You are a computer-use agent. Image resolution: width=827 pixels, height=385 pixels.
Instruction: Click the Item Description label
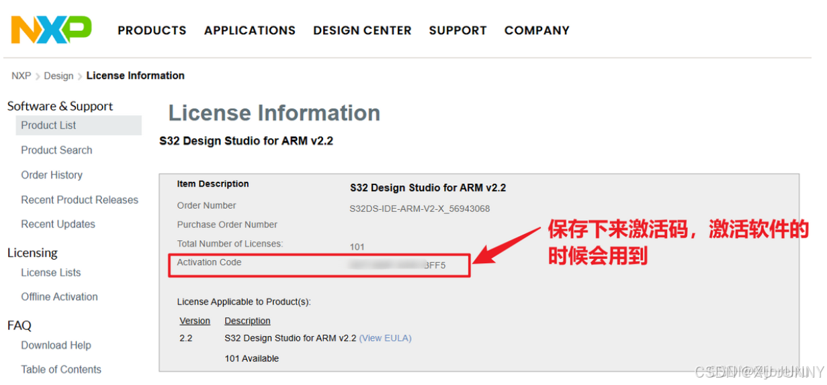tap(213, 184)
